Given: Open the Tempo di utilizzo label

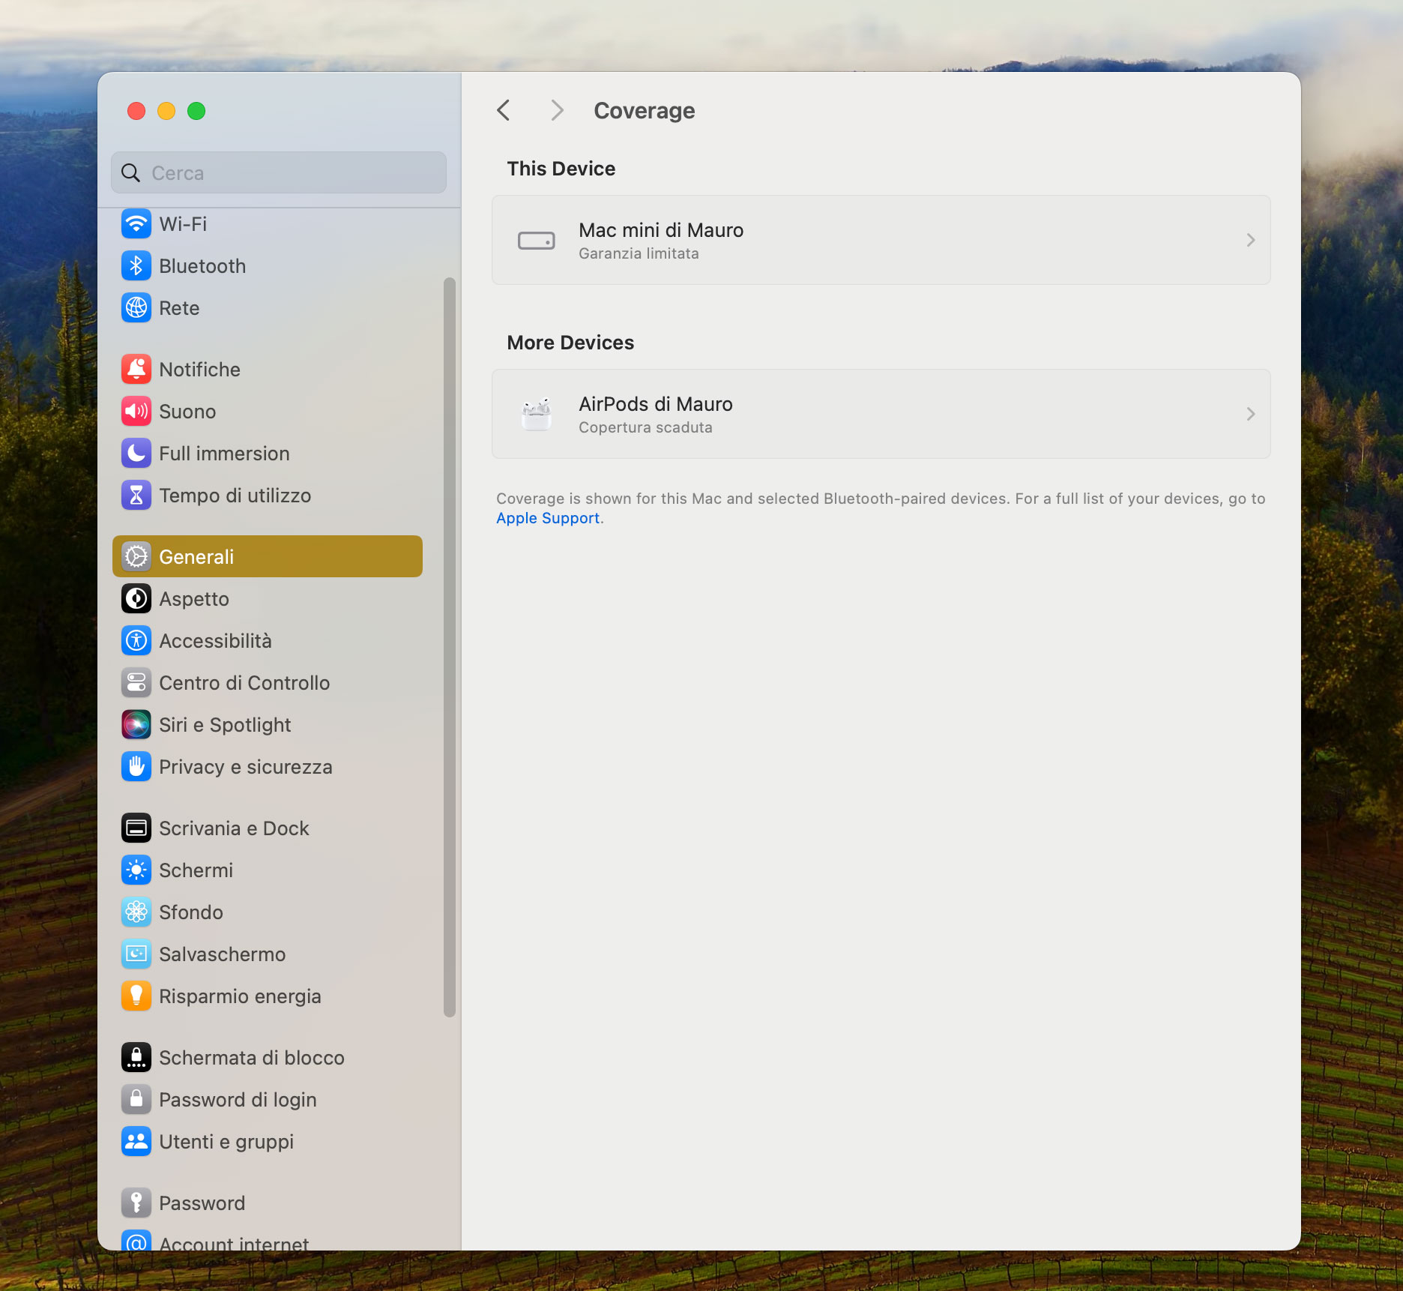Looking at the screenshot, I should click(x=235, y=495).
